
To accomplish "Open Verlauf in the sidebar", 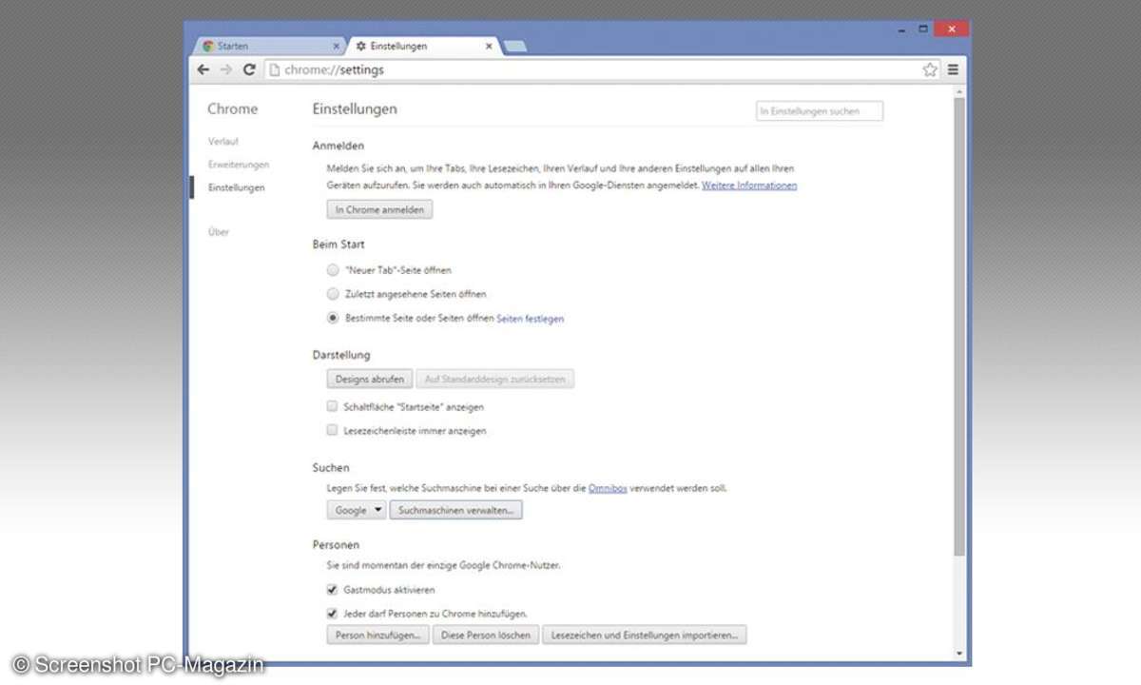I will coord(223,141).
